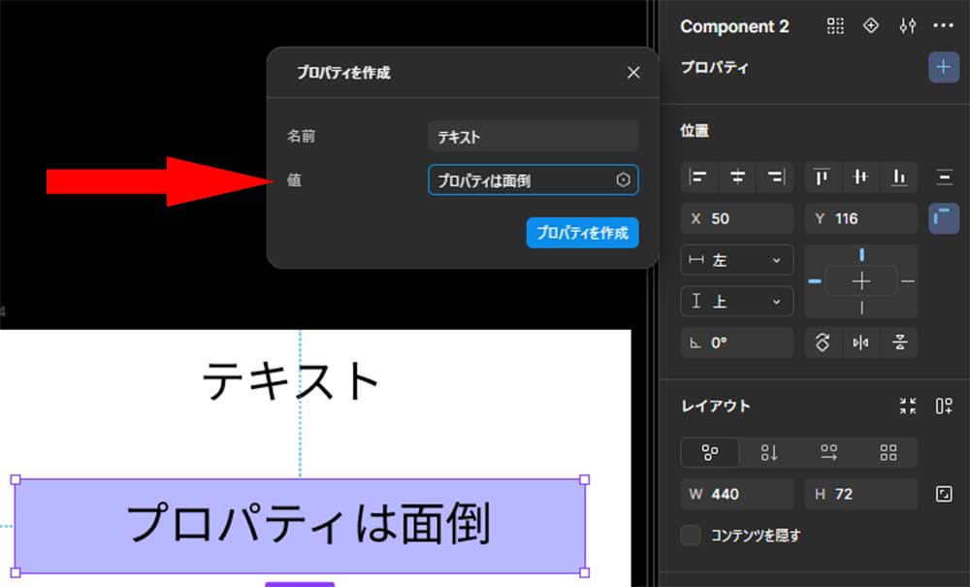Click the align top icon

[x=823, y=177]
